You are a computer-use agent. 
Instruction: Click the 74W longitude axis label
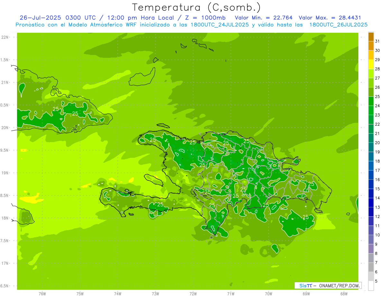[x=118, y=294]
